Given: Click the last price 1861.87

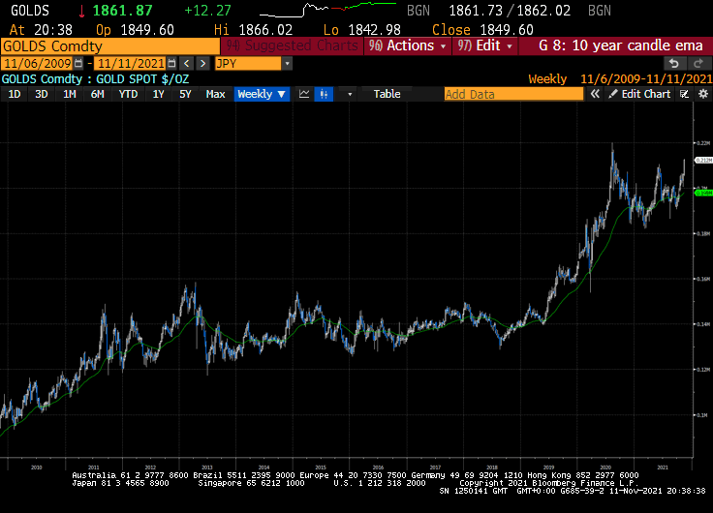Looking at the screenshot, I should 123,11.
